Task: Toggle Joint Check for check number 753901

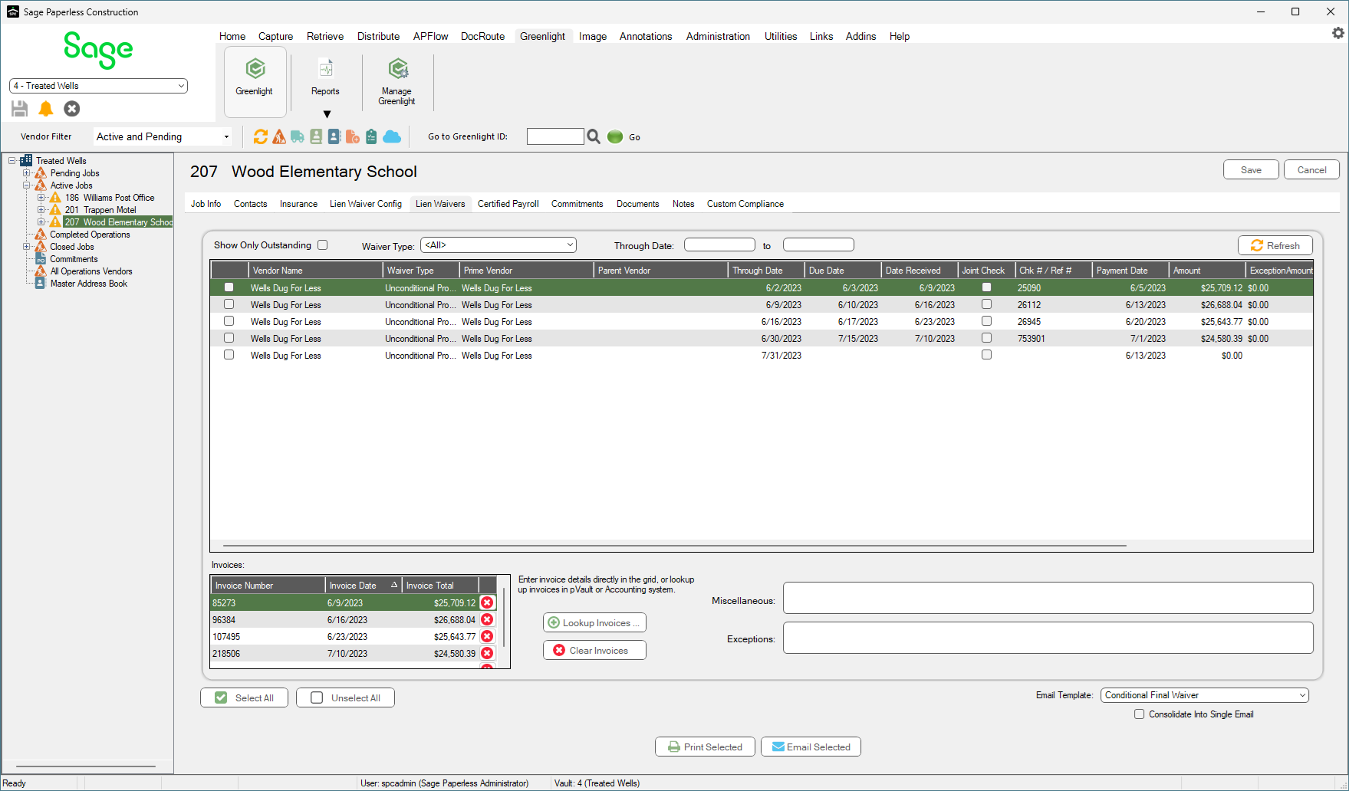Action: [986, 338]
